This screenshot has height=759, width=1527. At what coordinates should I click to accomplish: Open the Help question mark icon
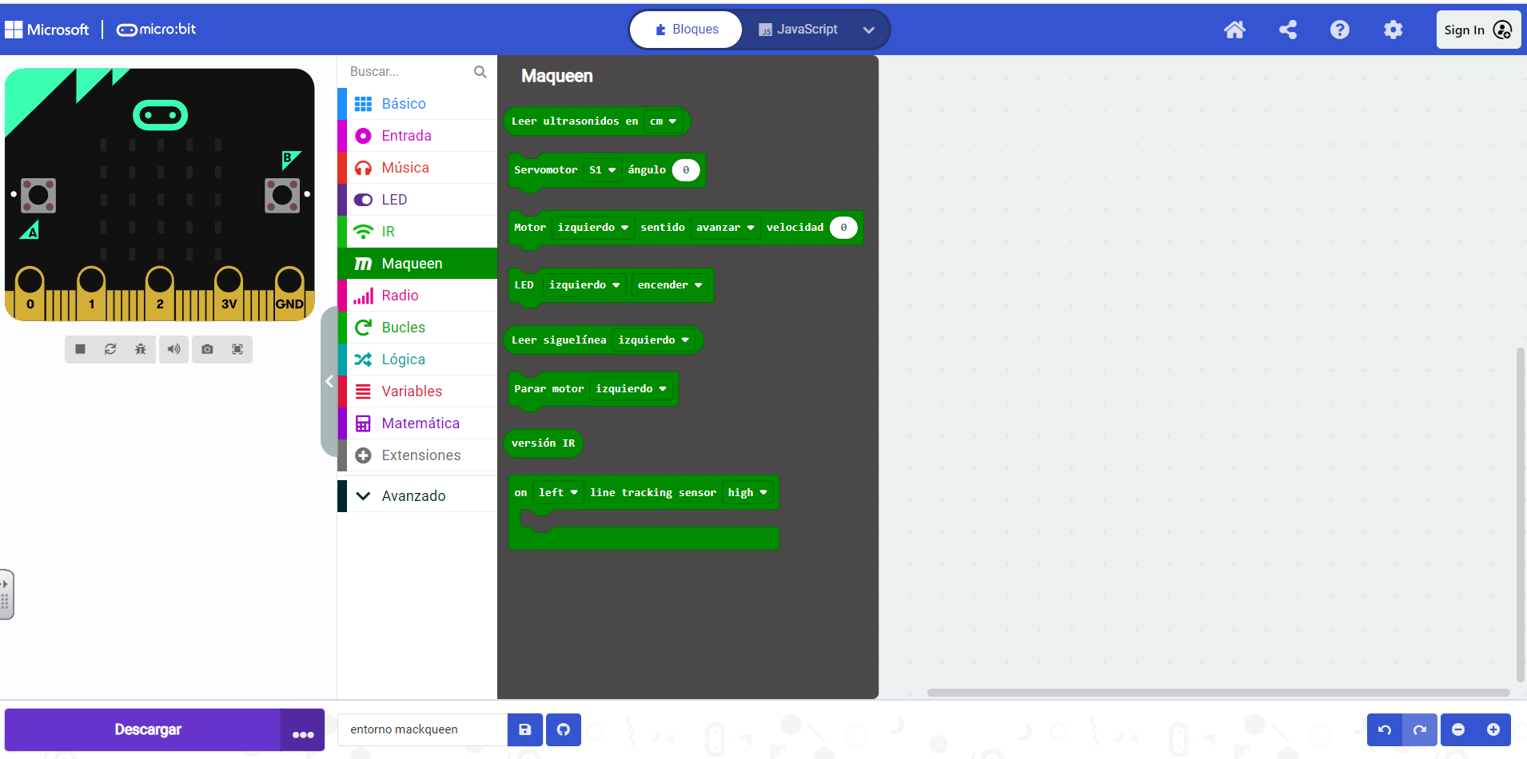(x=1340, y=30)
